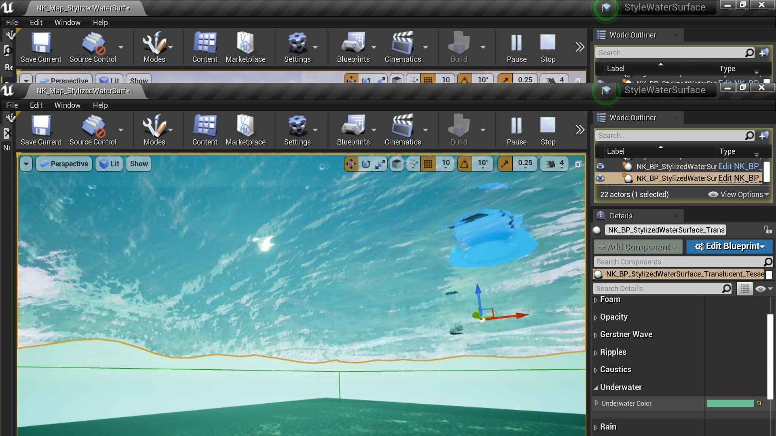Cycle the transform coordinate system icon

click(413, 163)
